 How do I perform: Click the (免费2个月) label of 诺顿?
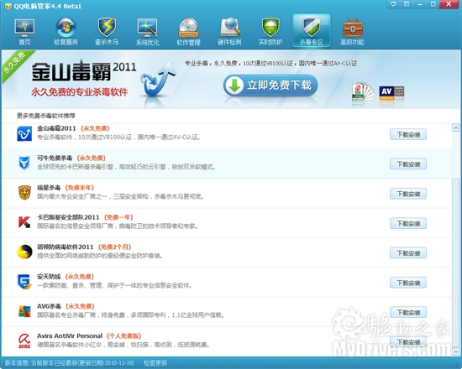point(114,247)
